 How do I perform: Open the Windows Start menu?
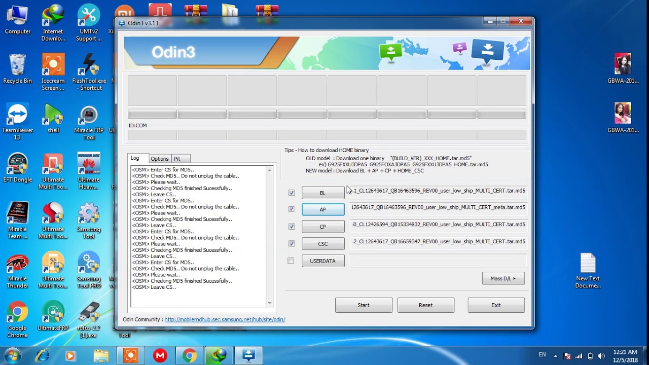pyautogui.click(x=12, y=355)
